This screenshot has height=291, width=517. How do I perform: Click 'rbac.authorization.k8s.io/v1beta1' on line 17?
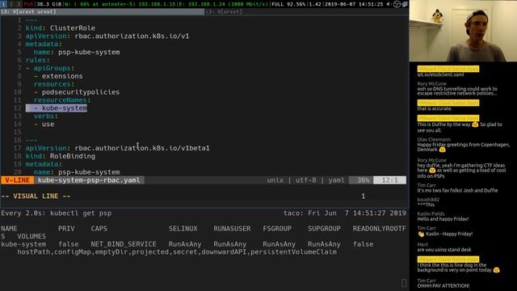pos(142,148)
